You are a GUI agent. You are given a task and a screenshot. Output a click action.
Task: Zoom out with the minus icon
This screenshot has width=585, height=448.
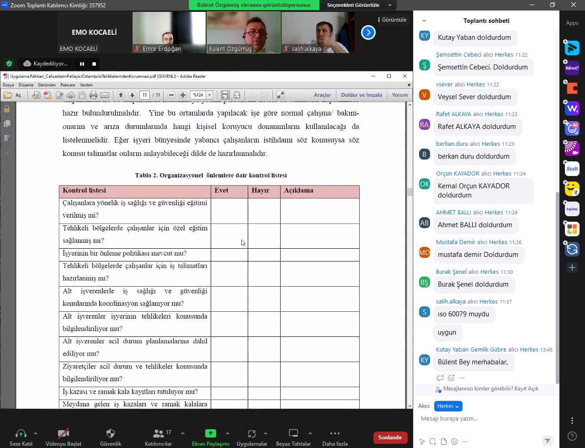coord(171,95)
